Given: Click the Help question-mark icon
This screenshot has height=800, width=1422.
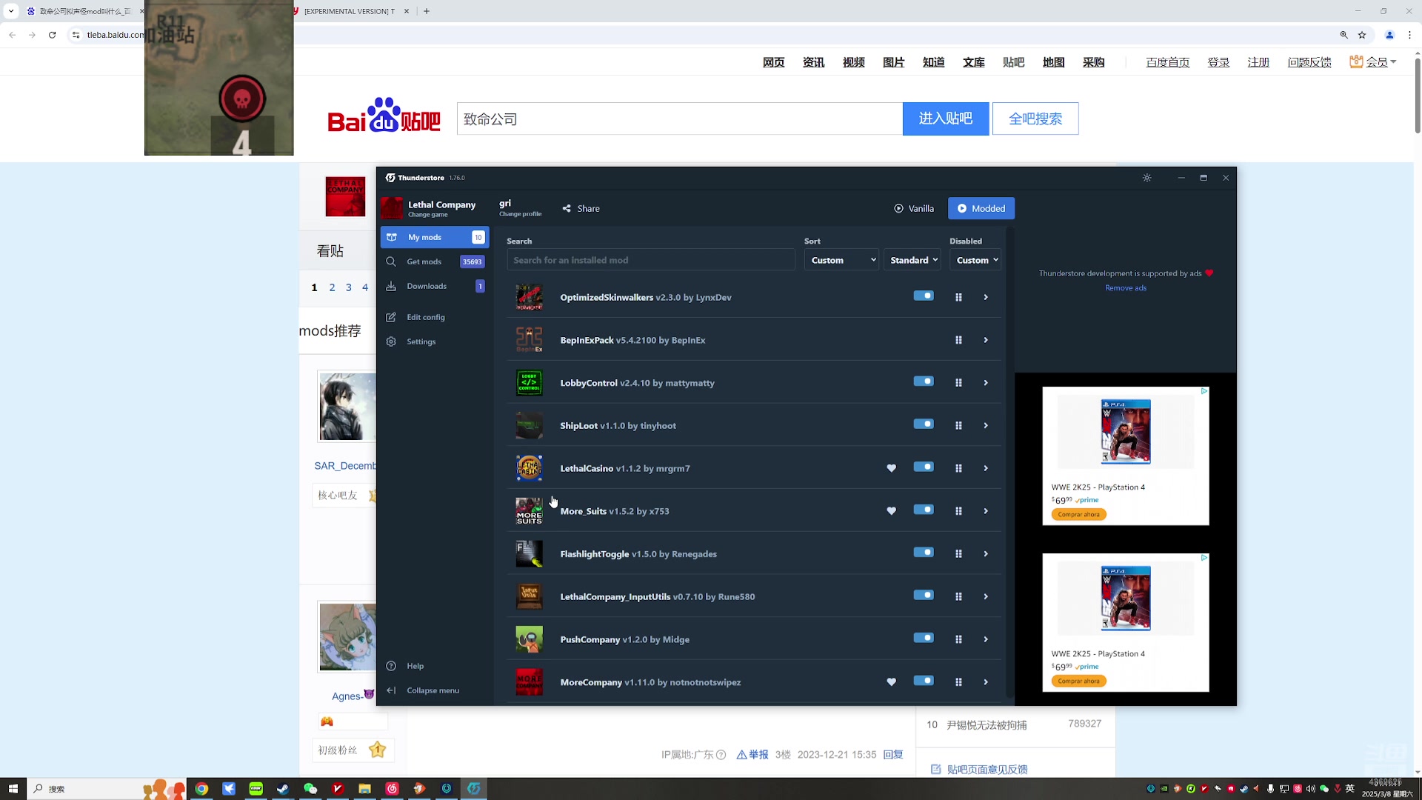Looking at the screenshot, I should [x=391, y=666].
